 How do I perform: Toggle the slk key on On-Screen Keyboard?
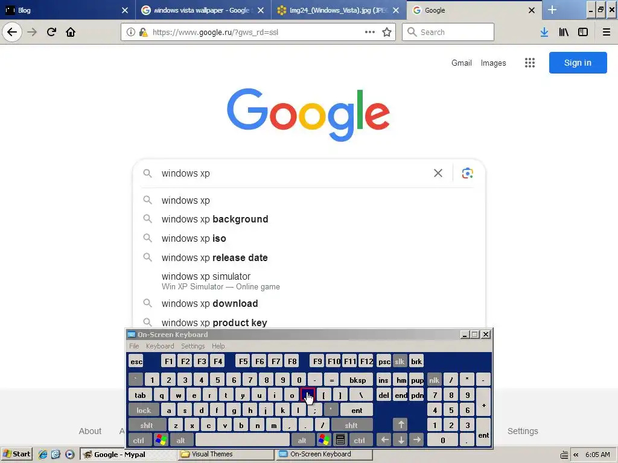(x=400, y=362)
